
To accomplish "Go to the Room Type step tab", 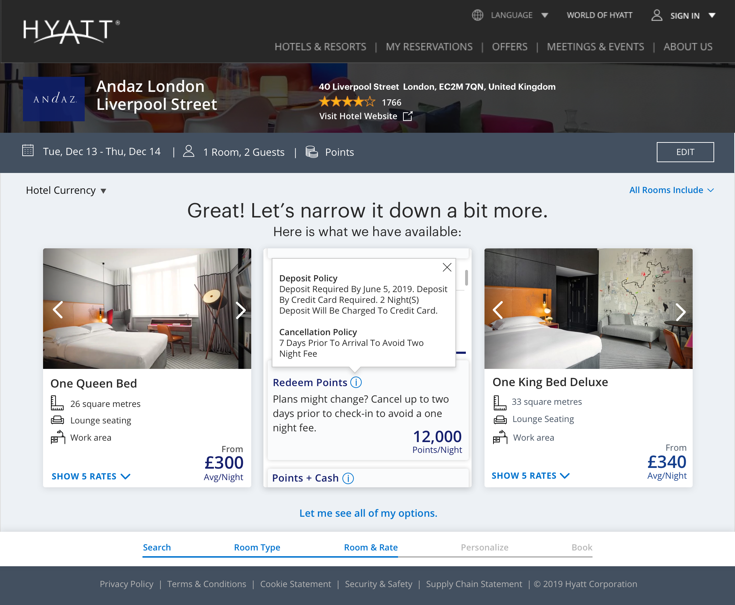I will coord(257,548).
